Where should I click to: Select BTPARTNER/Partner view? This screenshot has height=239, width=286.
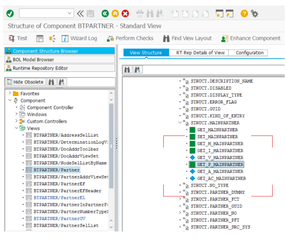pos(57,170)
